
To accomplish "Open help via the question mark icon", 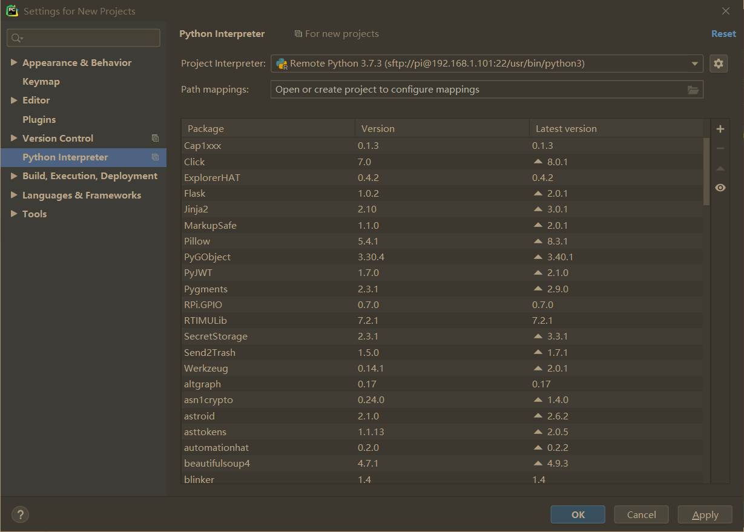I will 20,514.
